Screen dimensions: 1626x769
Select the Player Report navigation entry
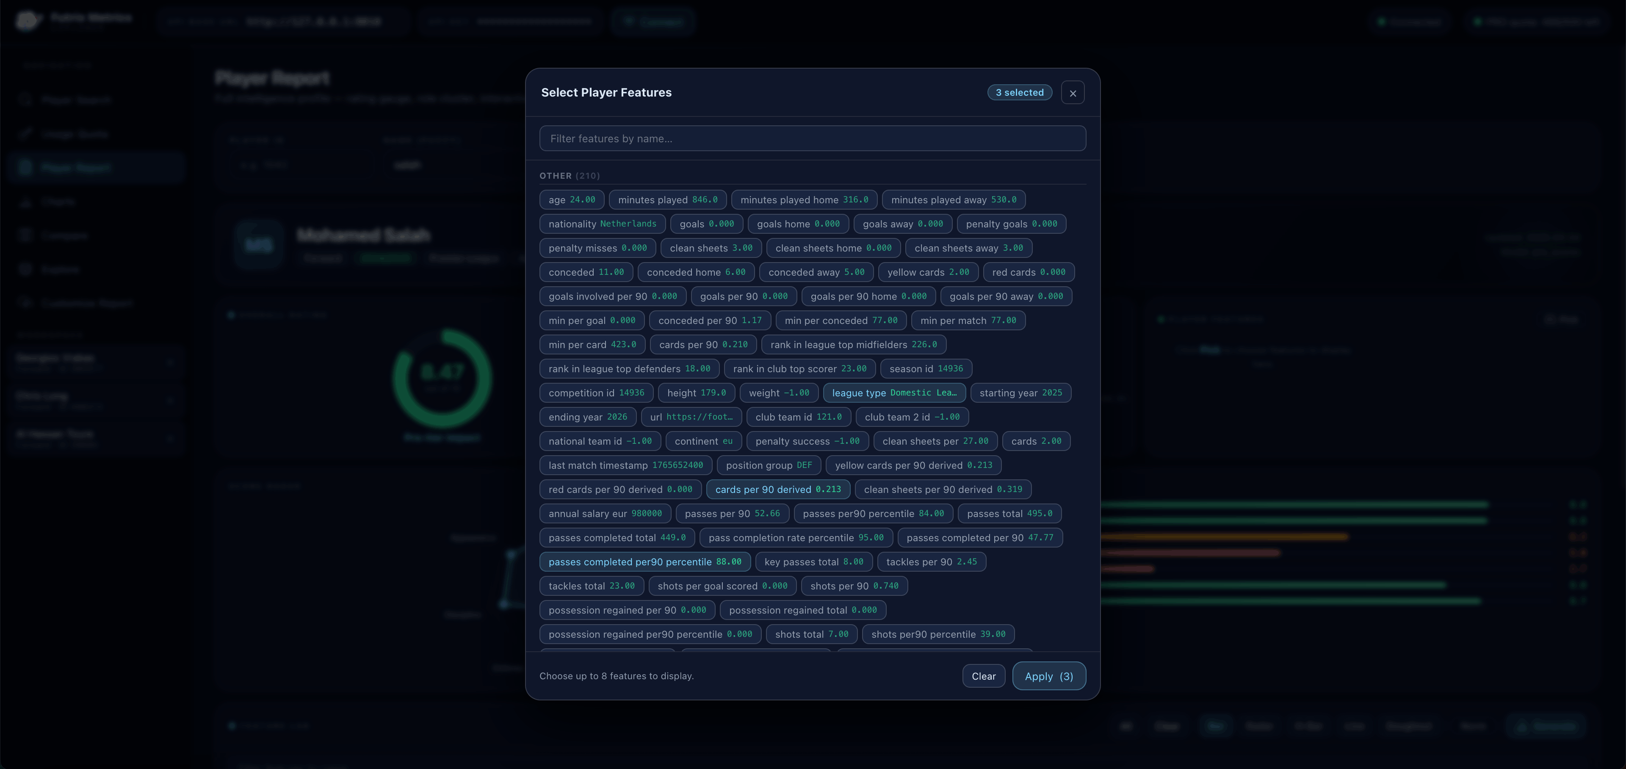pyautogui.click(x=76, y=167)
